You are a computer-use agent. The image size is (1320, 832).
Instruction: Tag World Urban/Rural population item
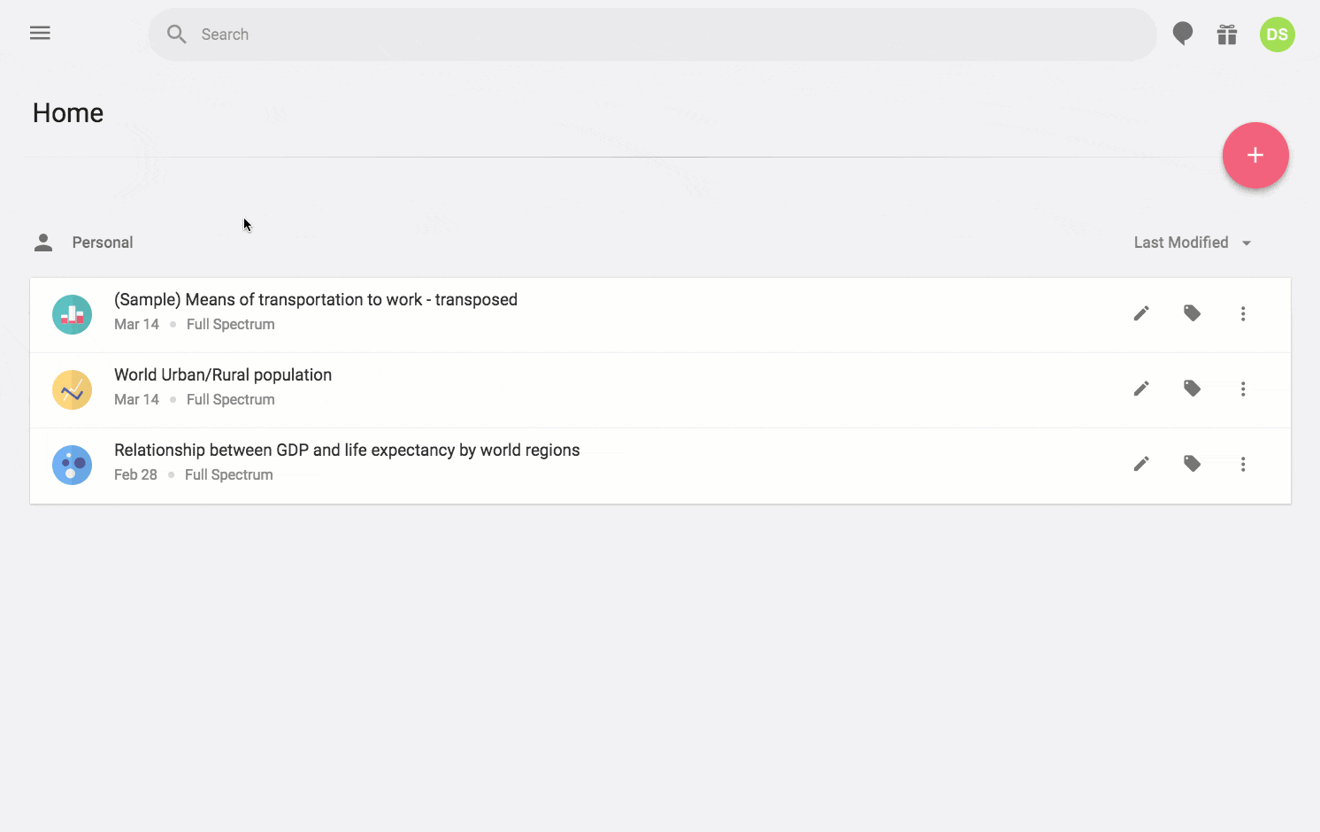tap(1192, 389)
